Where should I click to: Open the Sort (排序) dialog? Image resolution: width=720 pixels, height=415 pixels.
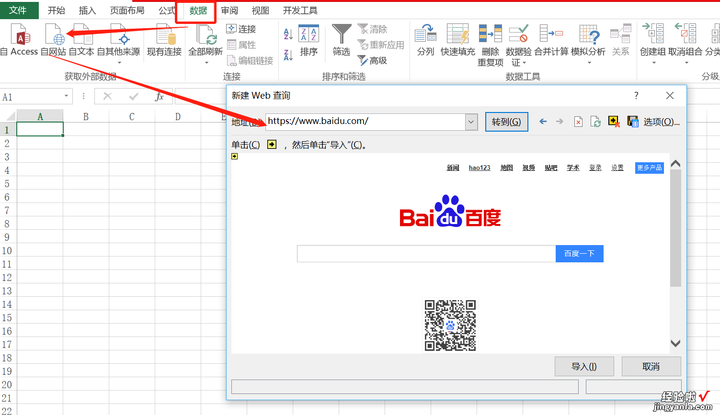(309, 41)
